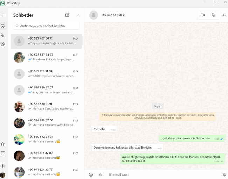Open the Calls tab in sidebar
Image resolution: width=228 pixels, height=179 pixels.
click(x=2, y=35)
